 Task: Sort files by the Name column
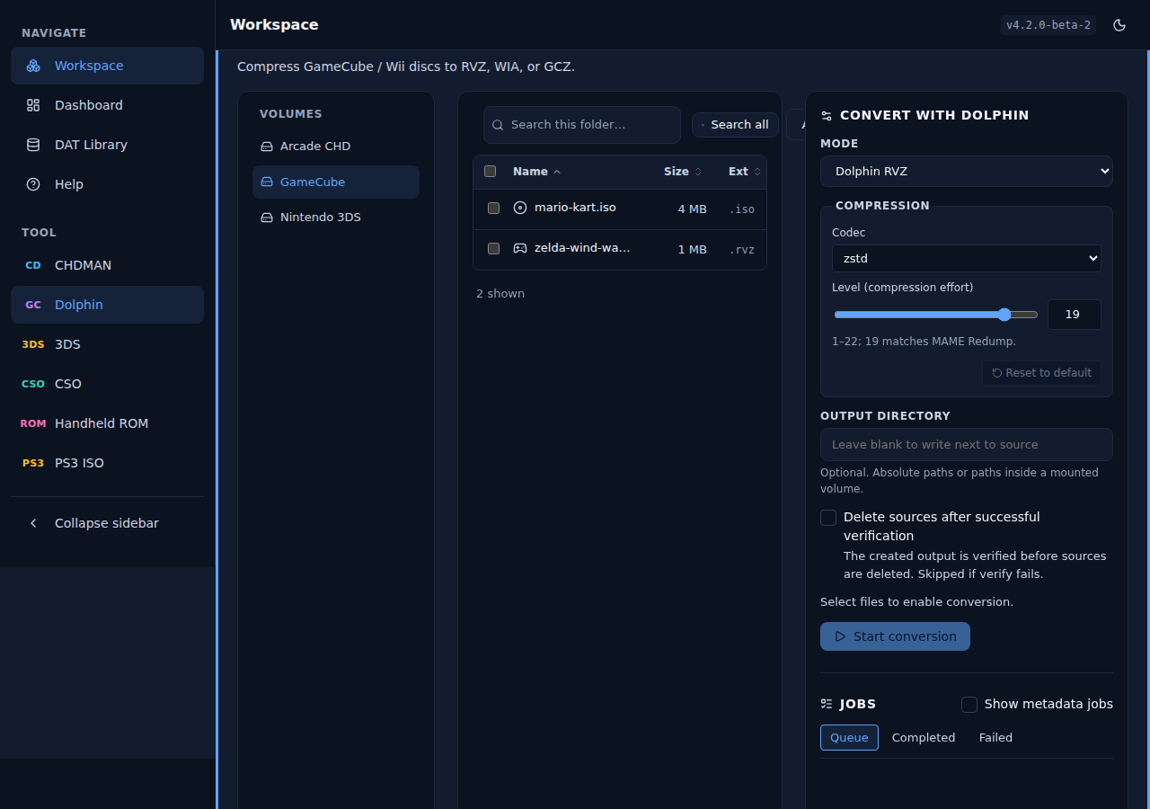pyautogui.click(x=537, y=172)
